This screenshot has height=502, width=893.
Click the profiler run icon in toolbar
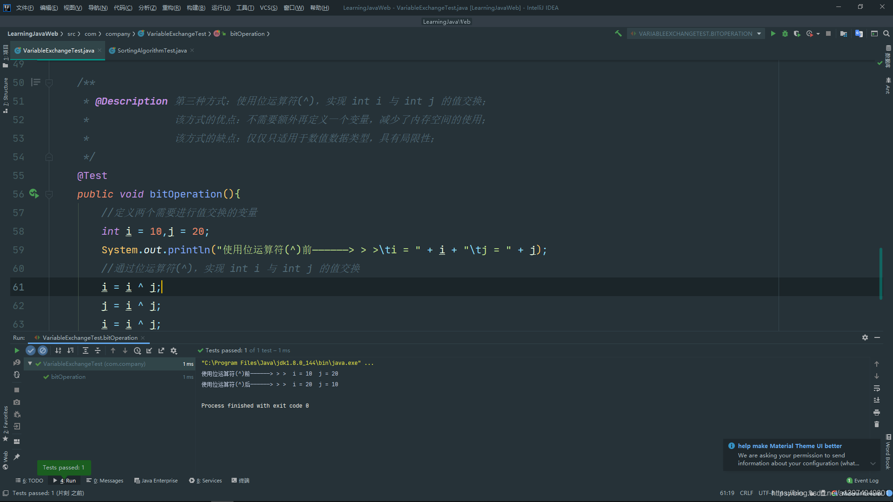click(x=810, y=33)
